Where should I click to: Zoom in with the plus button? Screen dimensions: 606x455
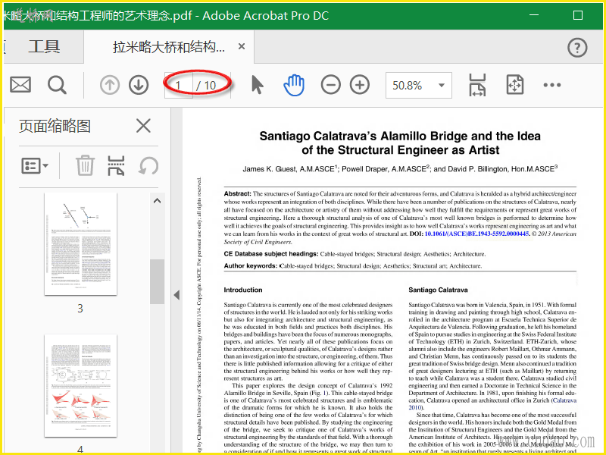360,85
